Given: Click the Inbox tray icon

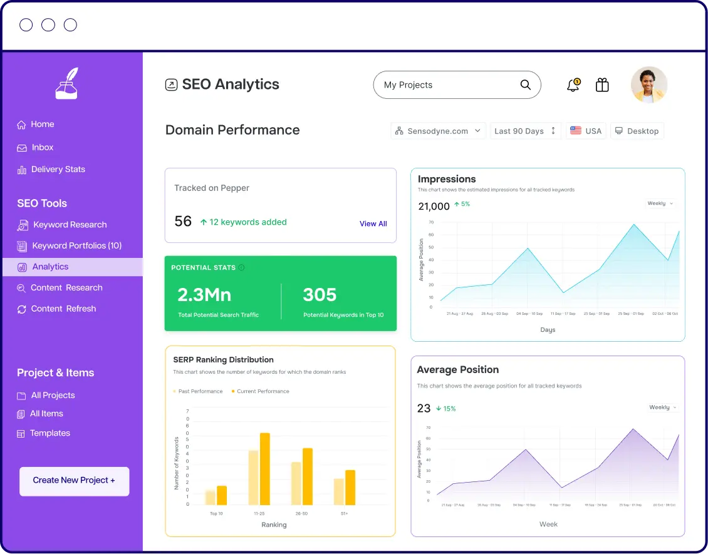Looking at the screenshot, I should (x=22, y=148).
